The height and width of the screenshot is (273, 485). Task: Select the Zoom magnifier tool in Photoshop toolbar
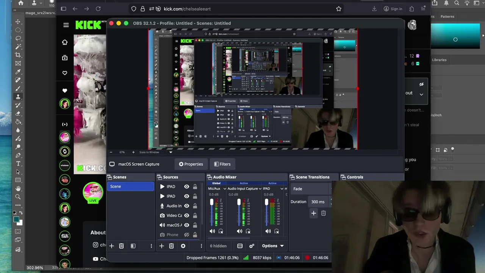(x=18, y=197)
